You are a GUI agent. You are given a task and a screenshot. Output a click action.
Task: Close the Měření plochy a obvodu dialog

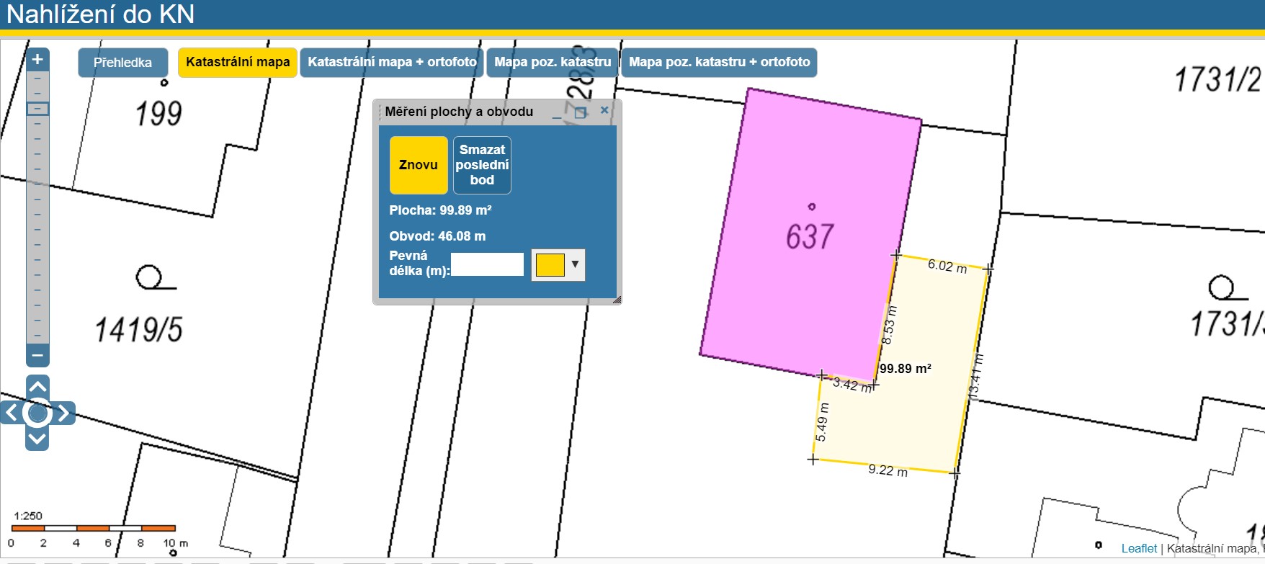tap(604, 110)
